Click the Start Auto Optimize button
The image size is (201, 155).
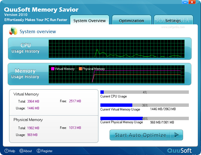(146, 135)
